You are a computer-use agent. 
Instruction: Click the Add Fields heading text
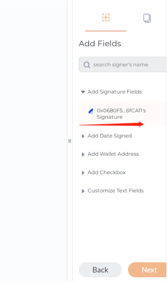(x=100, y=44)
